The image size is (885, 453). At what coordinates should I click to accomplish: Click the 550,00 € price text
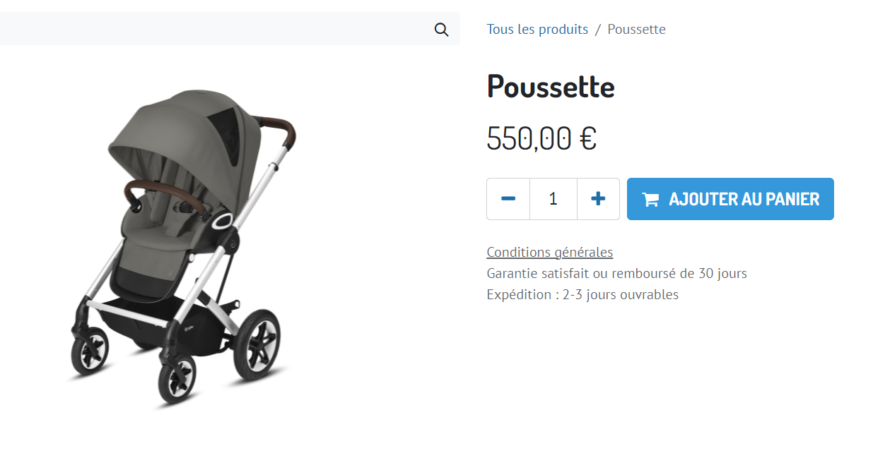click(x=541, y=138)
